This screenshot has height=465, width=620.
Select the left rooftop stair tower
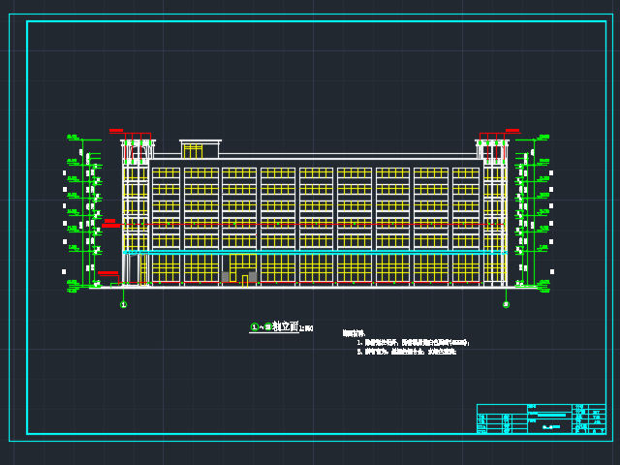pos(138,148)
